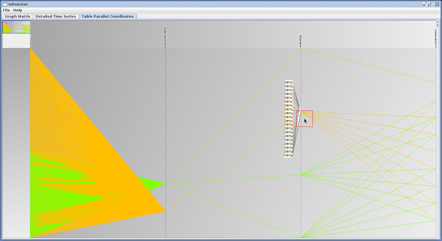
Task: Click the right-pointing arrow on the right split divider
Action: tap(438, 25)
